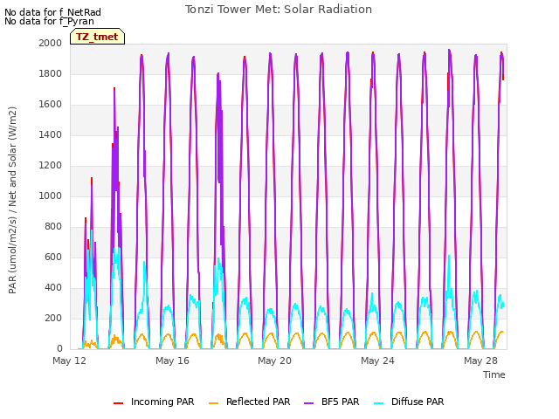Click the '400' y-axis tick label
The width and height of the screenshot is (559, 419).
point(53,288)
